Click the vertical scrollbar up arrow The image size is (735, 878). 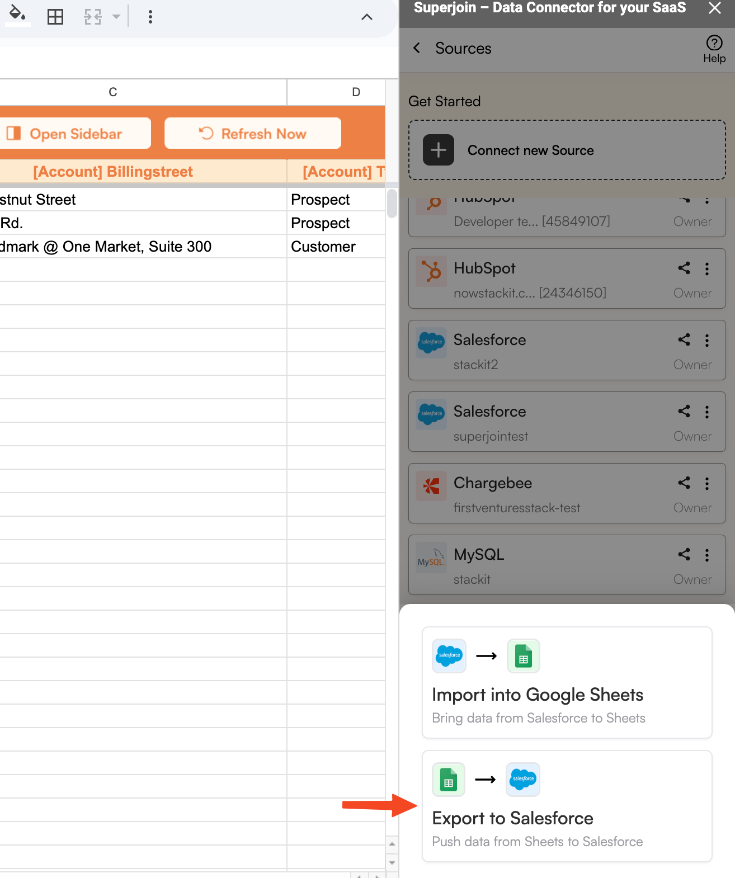click(x=392, y=844)
